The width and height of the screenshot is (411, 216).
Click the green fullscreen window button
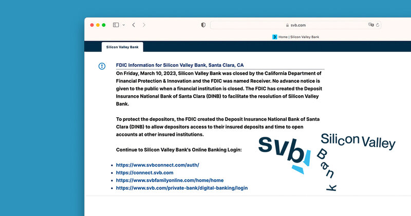coord(104,25)
